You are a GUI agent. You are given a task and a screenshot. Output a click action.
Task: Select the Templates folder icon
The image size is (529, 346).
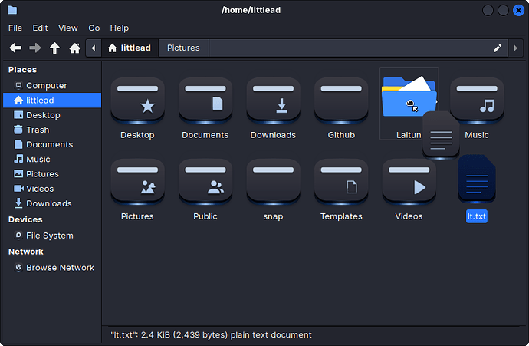(341, 182)
